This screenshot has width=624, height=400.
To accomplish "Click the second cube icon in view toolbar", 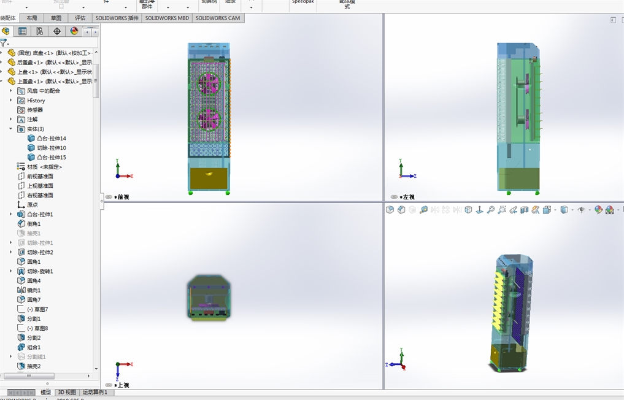I will click(x=401, y=209).
